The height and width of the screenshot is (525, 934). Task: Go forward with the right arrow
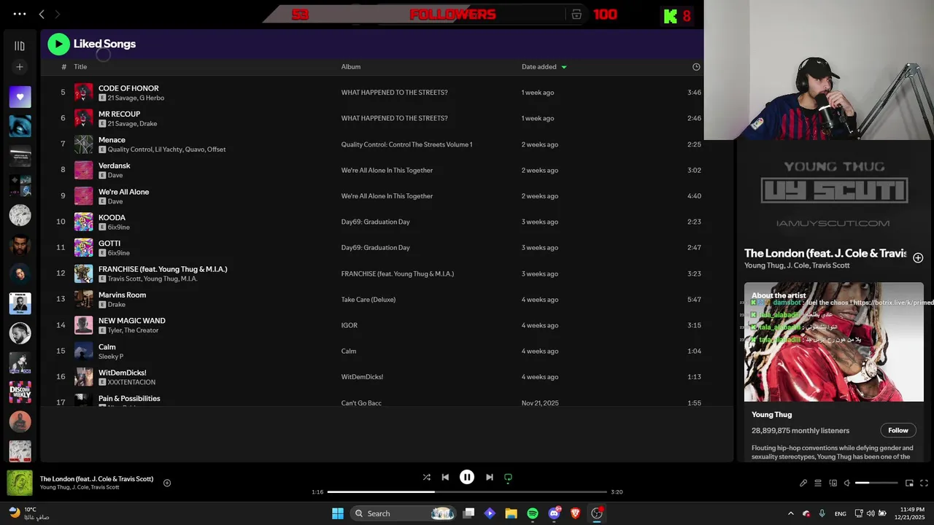click(58, 14)
